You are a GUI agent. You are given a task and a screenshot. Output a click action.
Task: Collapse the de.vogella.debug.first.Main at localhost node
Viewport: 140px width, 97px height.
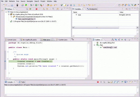[x=9, y=14]
